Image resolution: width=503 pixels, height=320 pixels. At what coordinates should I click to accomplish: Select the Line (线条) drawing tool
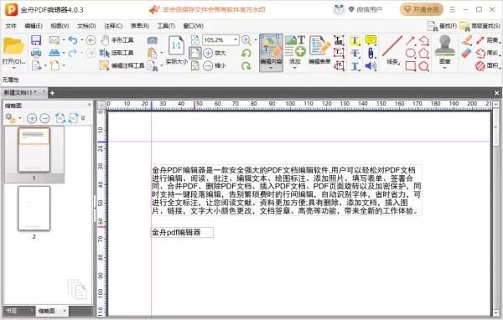point(392,50)
